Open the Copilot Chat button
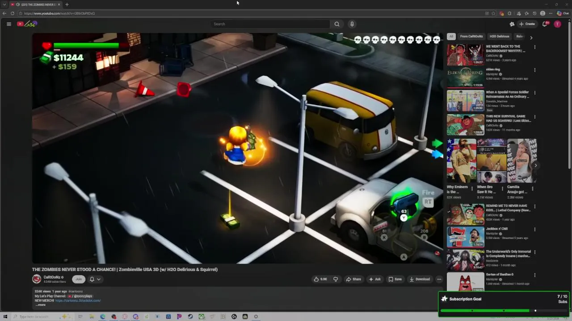Image resolution: width=572 pixels, height=321 pixels. (x=563, y=13)
